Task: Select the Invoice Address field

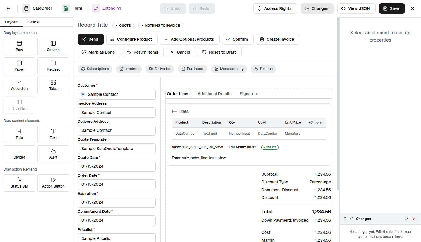Action: tap(117, 113)
